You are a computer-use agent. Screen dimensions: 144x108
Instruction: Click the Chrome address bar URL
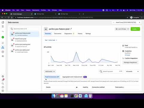coord(55,17)
